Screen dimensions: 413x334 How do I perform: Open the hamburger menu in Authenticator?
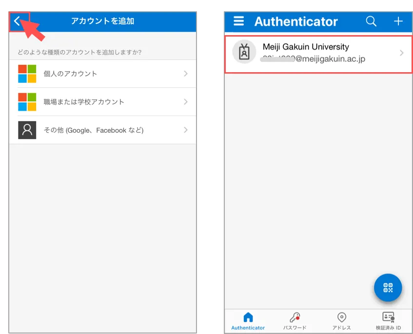coord(238,21)
